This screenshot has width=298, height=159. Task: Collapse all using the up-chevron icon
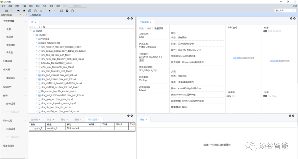[35, 27]
